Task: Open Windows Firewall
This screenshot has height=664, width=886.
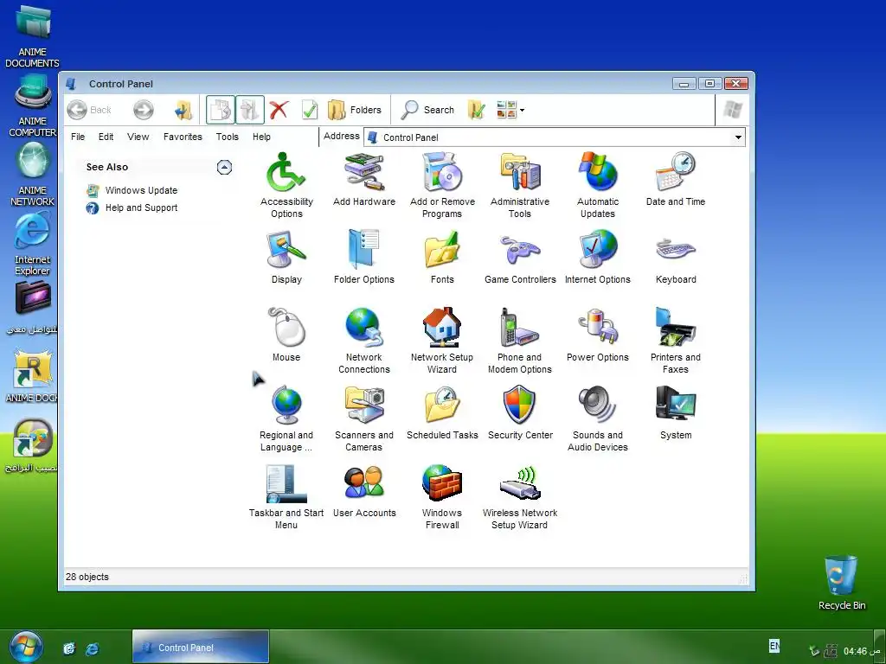Action: [x=442, y=496]
